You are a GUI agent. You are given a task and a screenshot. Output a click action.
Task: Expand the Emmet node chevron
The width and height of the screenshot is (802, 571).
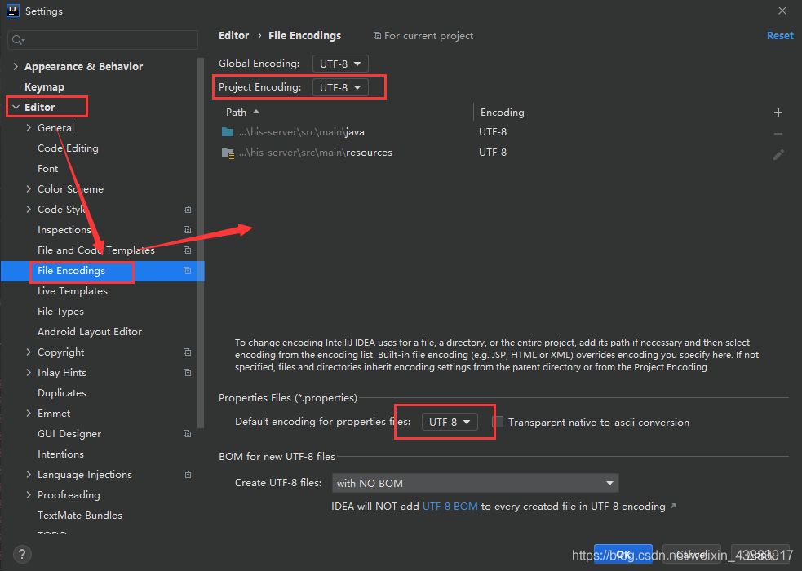[x=29, y=413]
